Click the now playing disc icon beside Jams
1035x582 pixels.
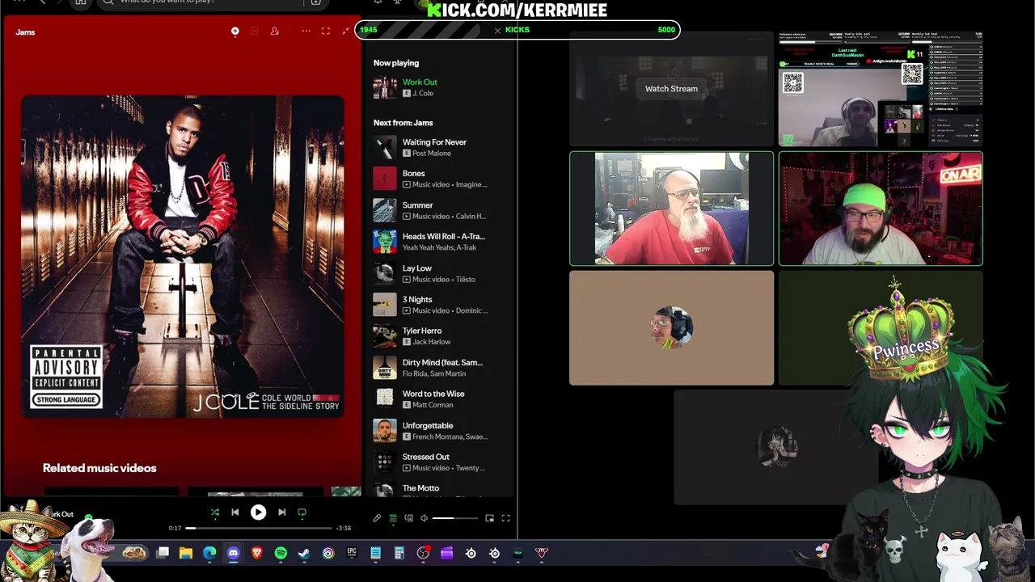coord(235,32)
